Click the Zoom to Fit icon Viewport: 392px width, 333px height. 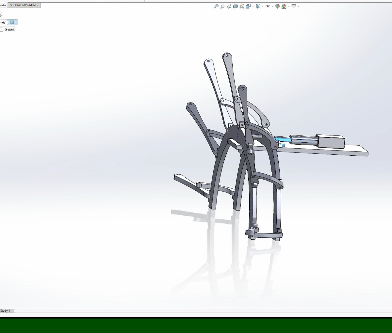pyautogui.click(x=216, y=6)
